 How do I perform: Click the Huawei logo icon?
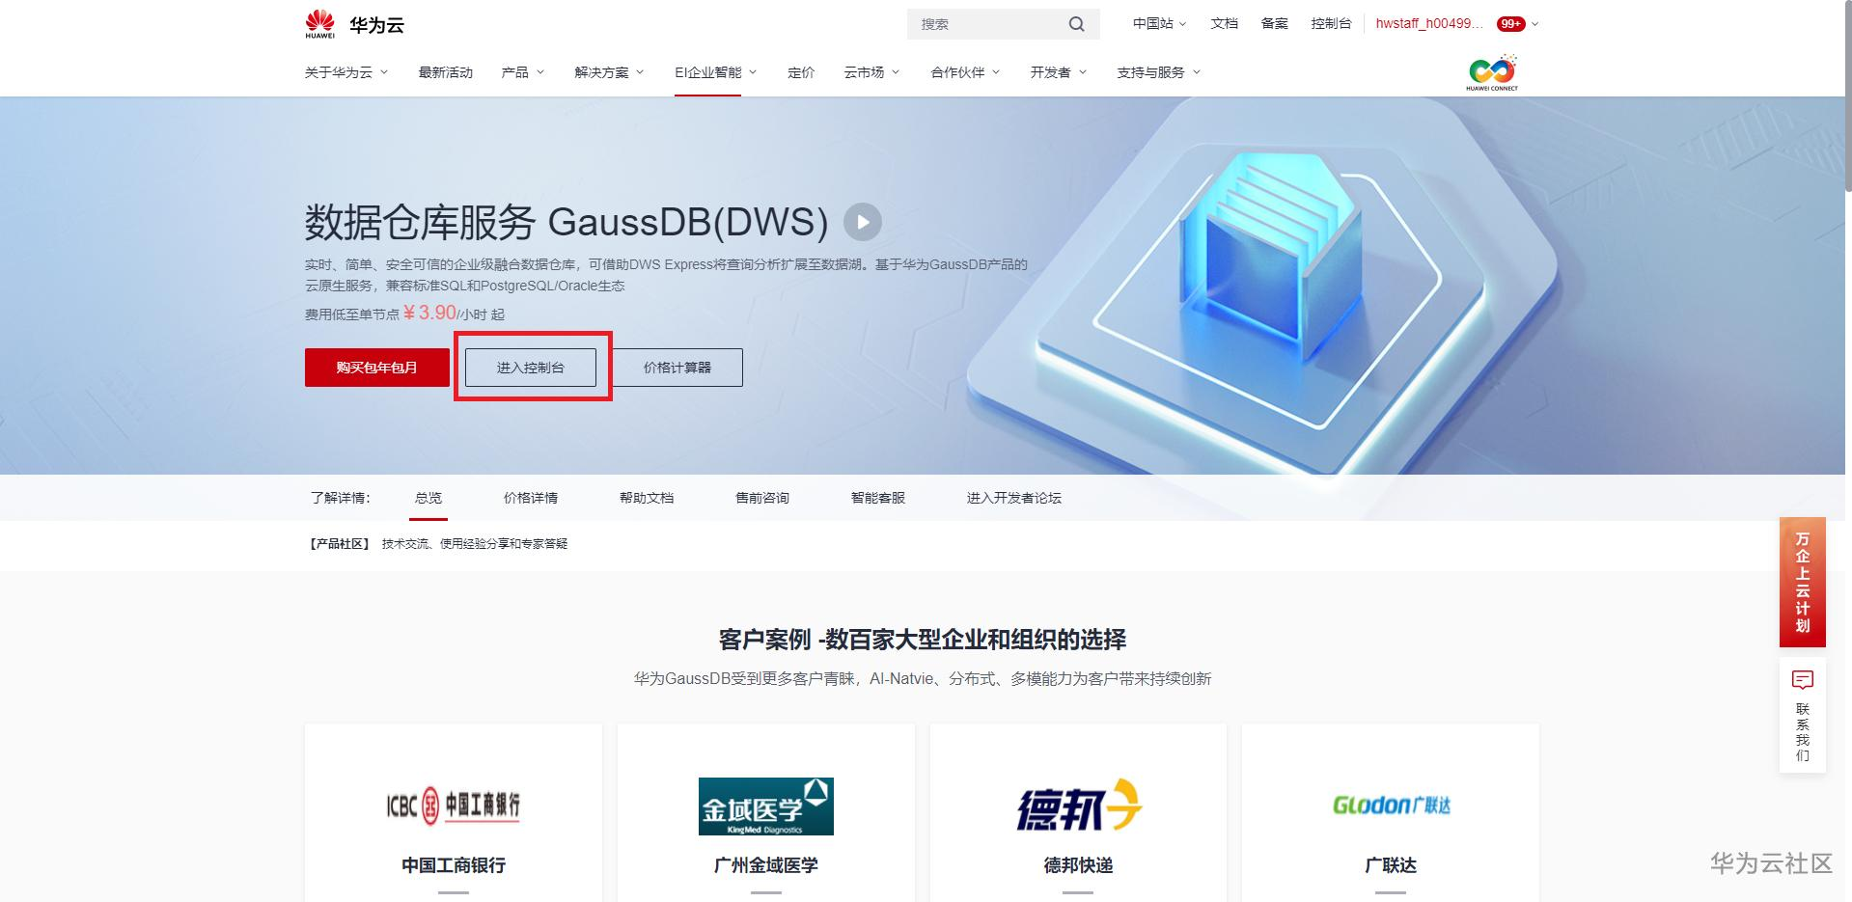point(319,24)
